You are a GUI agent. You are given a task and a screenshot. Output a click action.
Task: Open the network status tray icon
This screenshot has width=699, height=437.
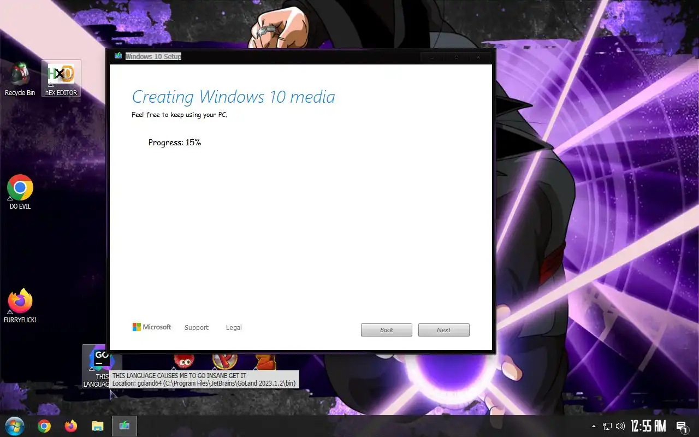607,426
